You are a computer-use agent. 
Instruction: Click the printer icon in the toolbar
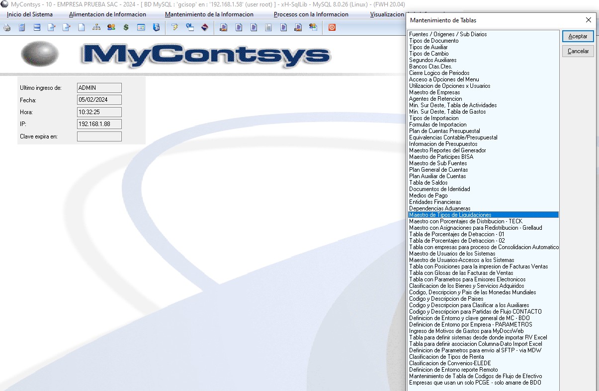7,27
